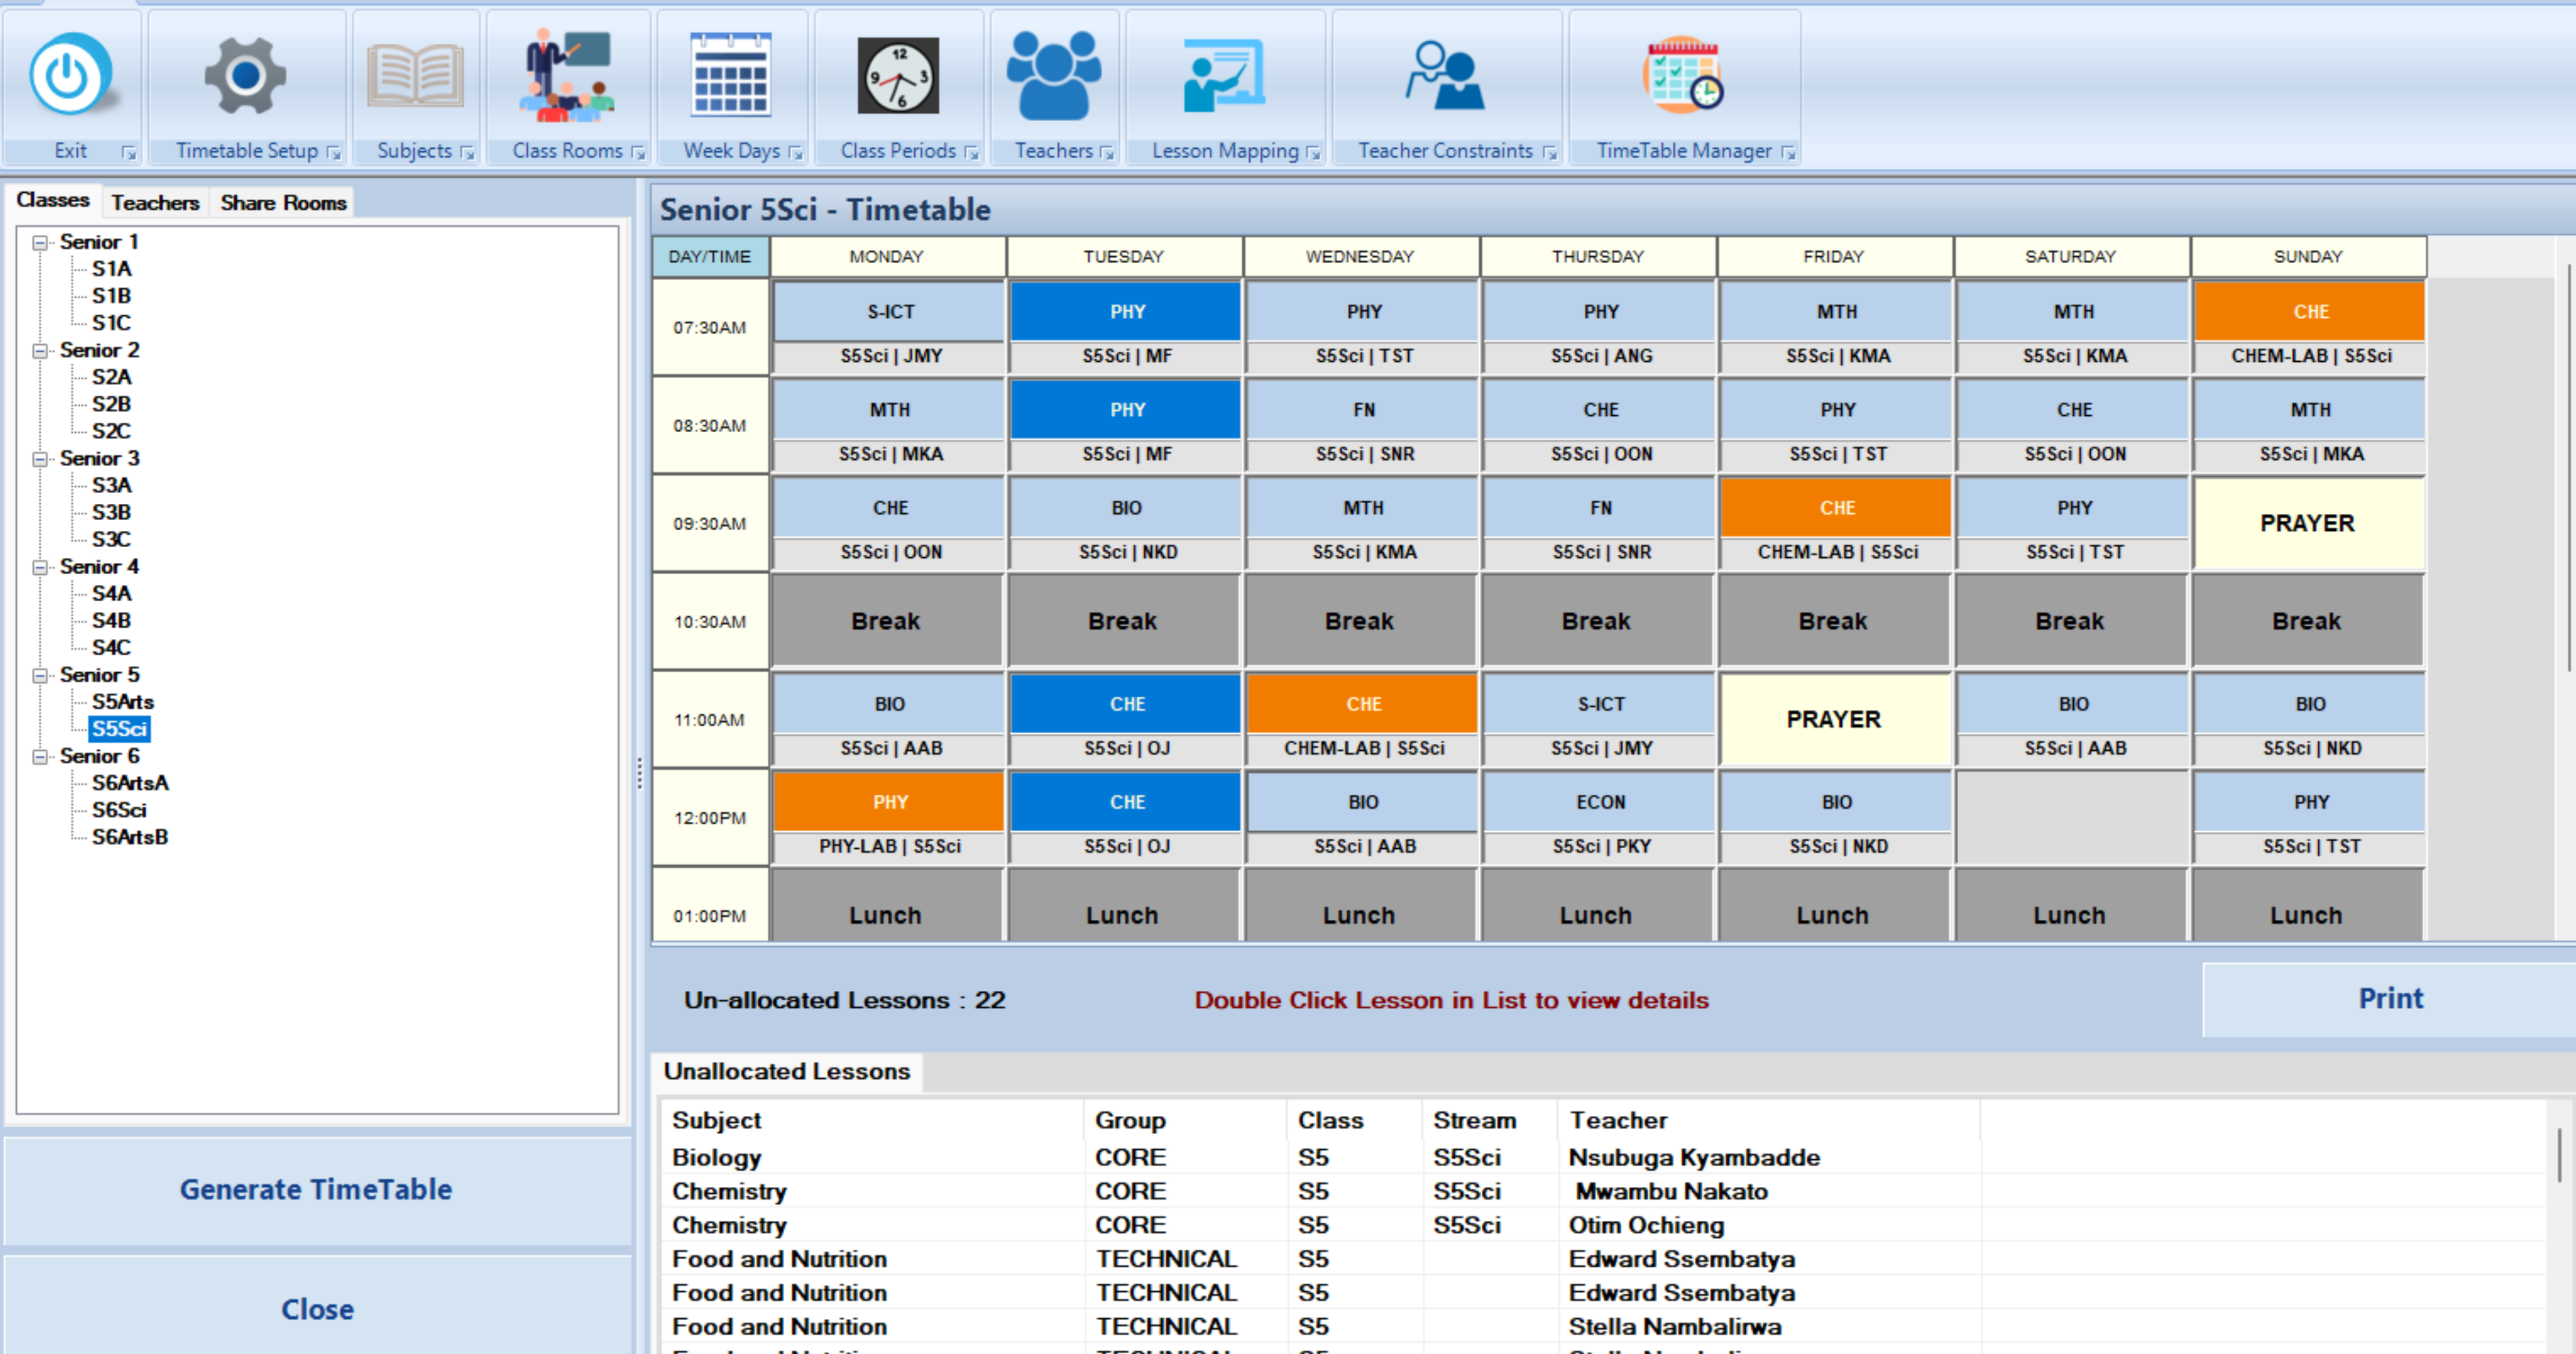Open TimeTable Manager icon
Image resolution: width=2576 pixels, height=1354 pixels.
pyautogui.click(x=1683, y=76)
